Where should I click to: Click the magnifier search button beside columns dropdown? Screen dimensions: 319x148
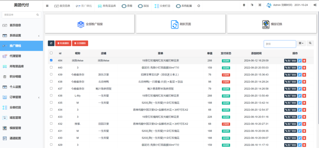tap(310, 43)
